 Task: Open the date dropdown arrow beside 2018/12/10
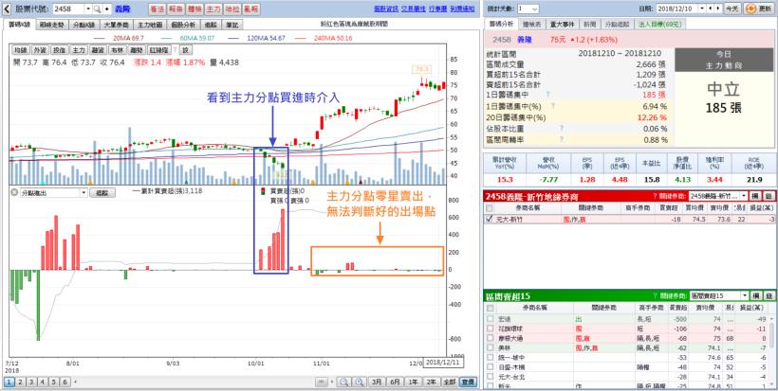pyautogui.click(x=702, y=9)
